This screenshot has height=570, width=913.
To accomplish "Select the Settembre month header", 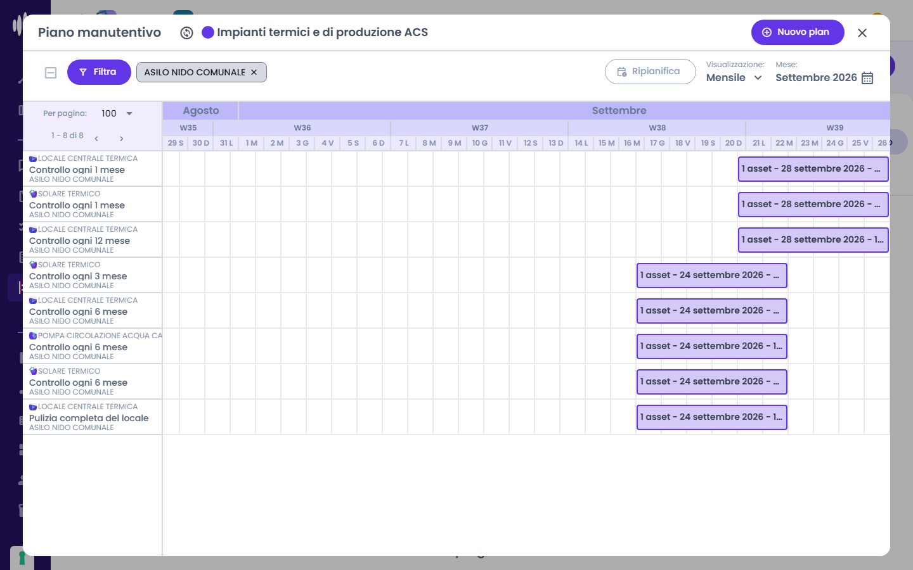I will click(564, 111).
